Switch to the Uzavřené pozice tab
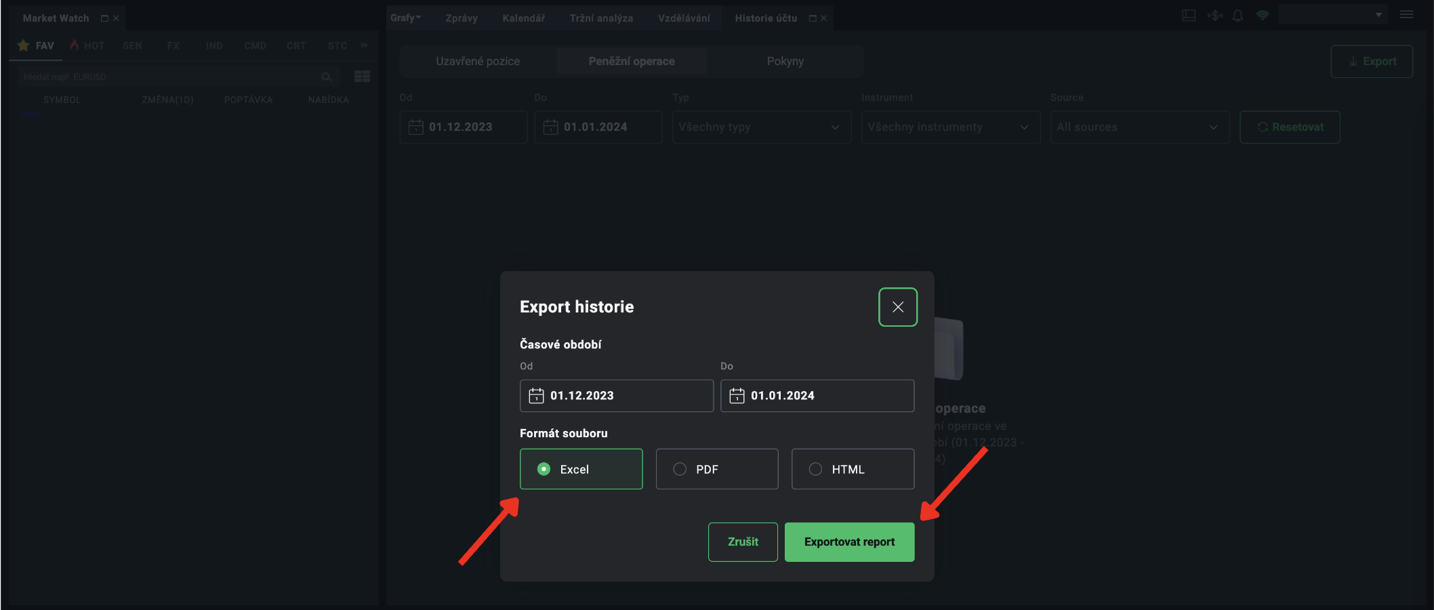 [x=478, y=62]
